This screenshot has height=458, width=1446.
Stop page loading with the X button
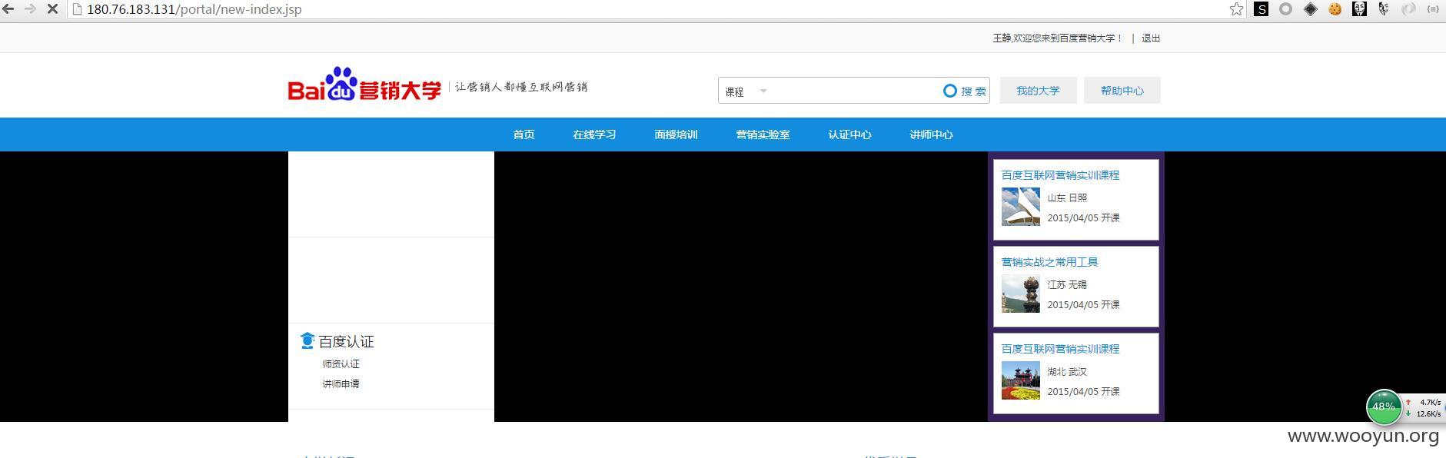52,9
